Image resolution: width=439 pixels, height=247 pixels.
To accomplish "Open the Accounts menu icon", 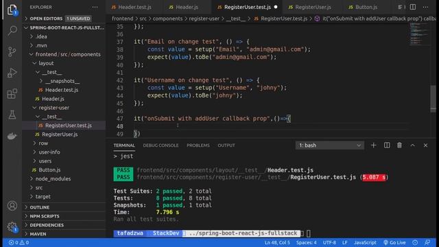I will (x=12, y=206).
